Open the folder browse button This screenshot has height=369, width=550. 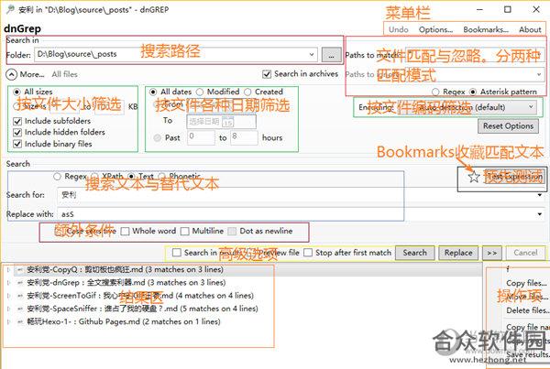point(331,55)
